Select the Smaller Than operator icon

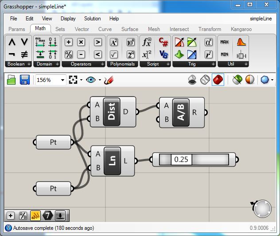[97, 54]
